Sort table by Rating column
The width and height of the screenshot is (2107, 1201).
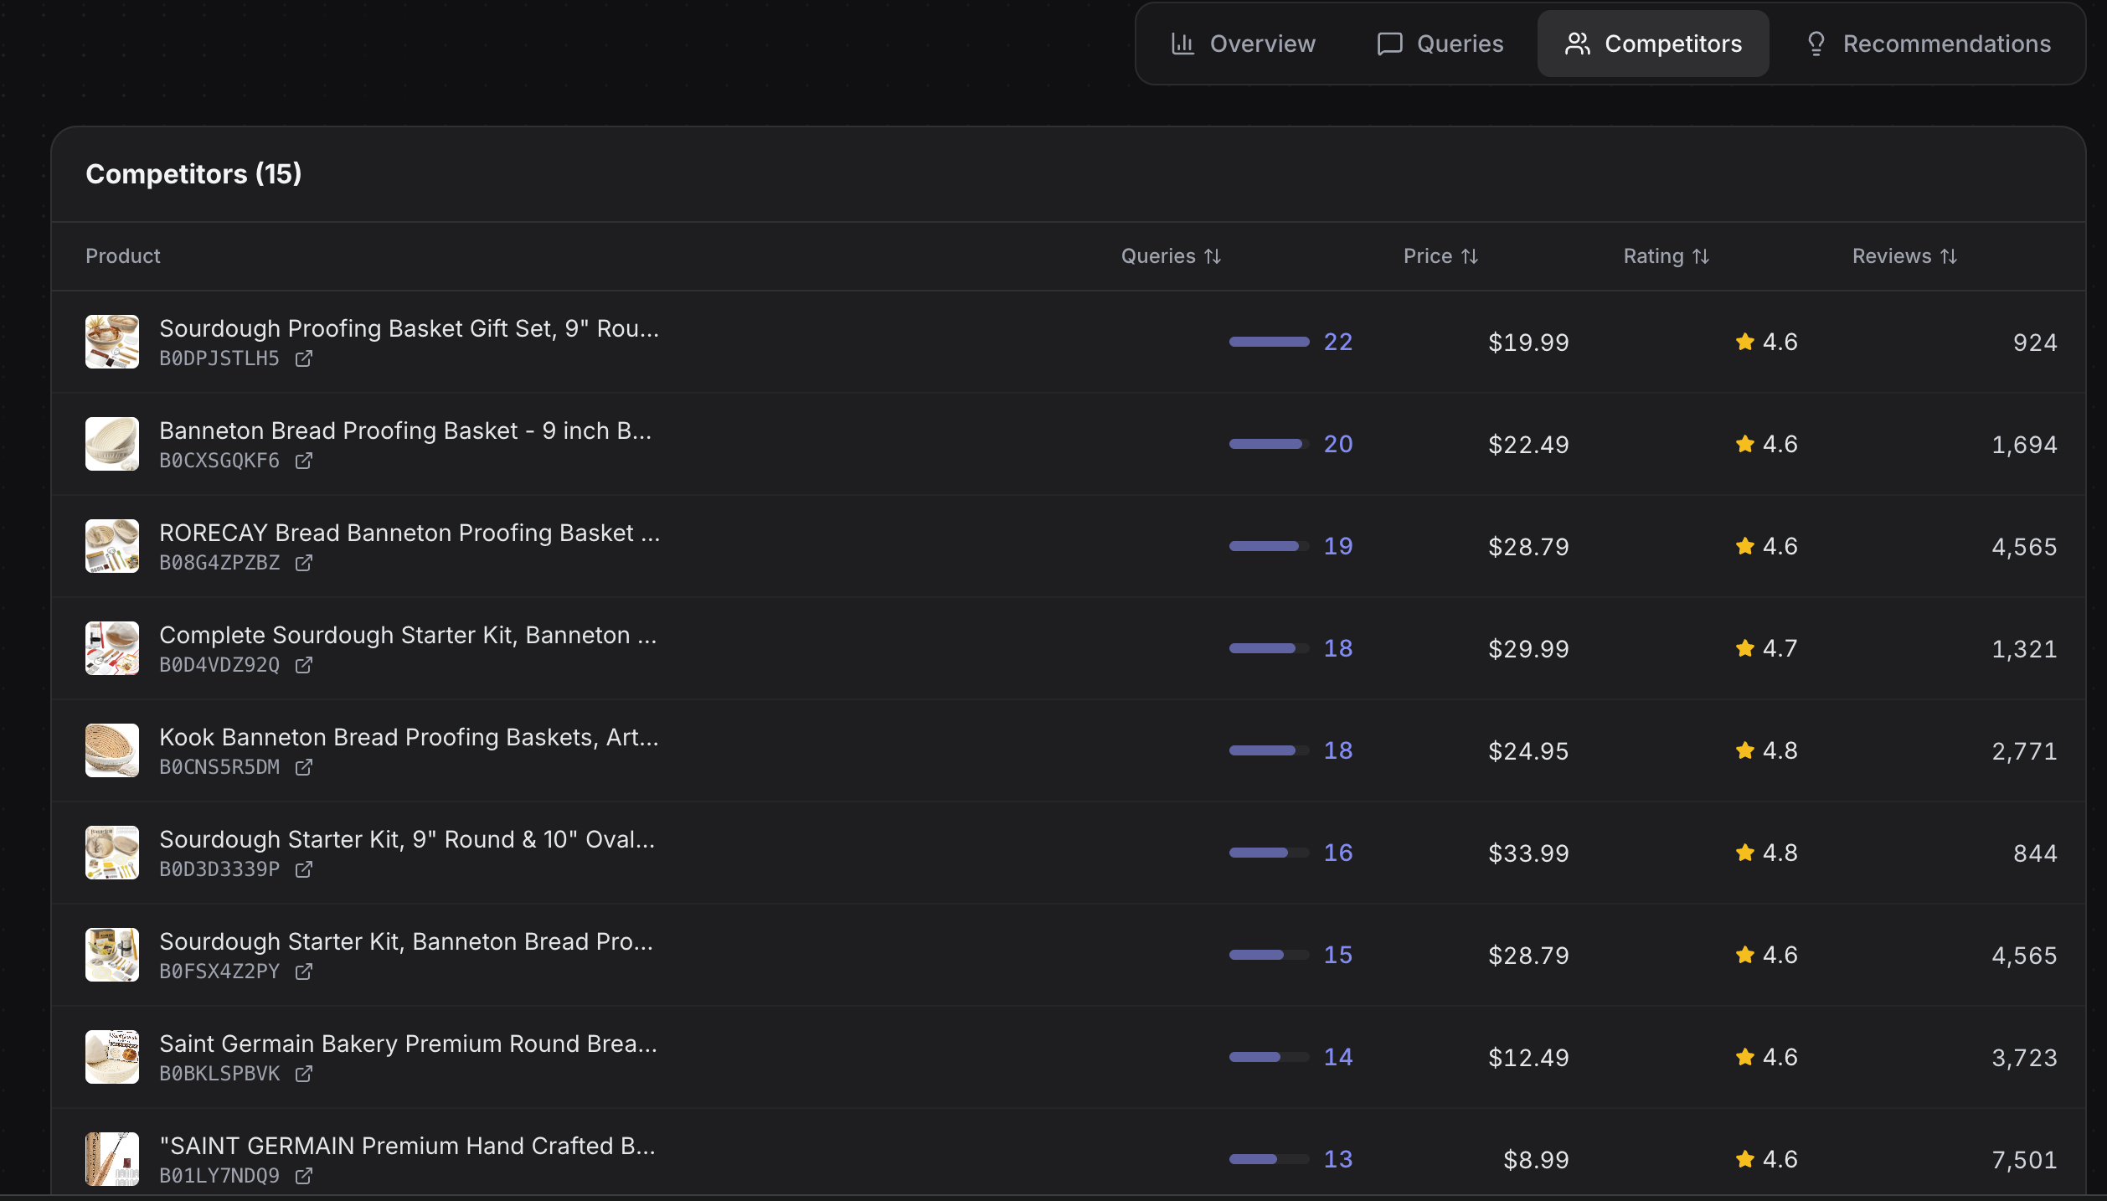point(1666,256)
